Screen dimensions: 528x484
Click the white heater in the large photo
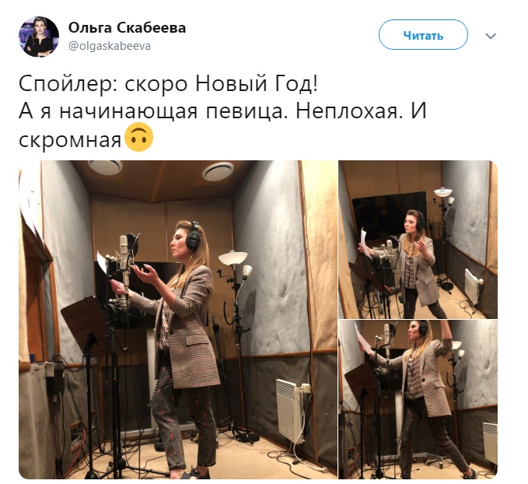click(290, 411)
